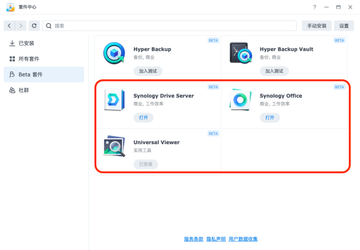Click the refresh icon

click(34, 26)
